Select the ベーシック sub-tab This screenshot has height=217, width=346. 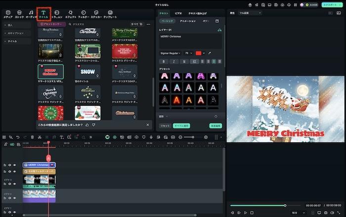(x=167, y=21)
